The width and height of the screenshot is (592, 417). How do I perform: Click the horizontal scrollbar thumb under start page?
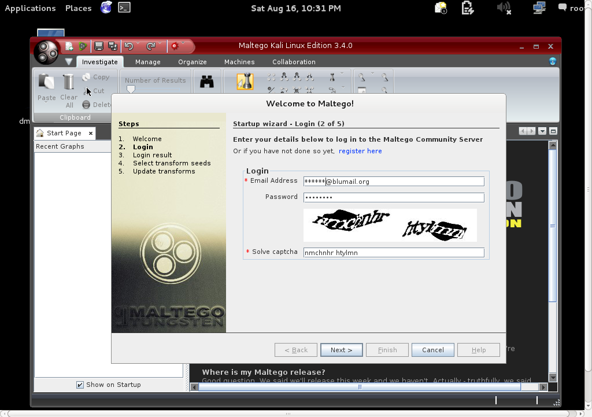[x=359, y=387]
